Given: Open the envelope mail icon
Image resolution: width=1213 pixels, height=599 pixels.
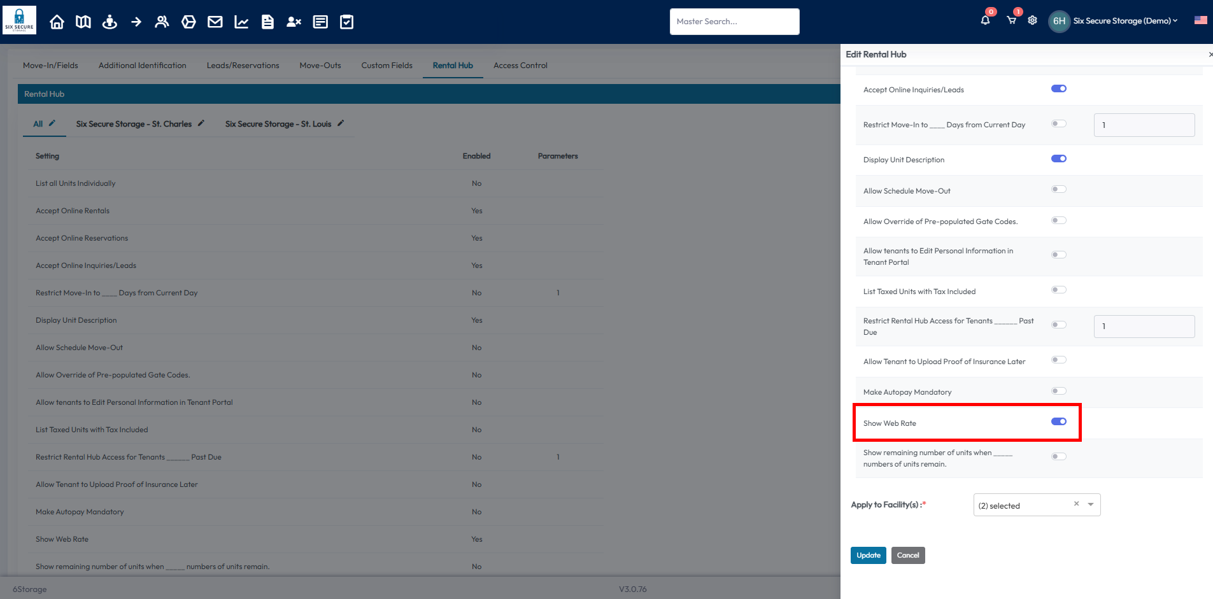Looking at the screenshot, I should (215, 22).
